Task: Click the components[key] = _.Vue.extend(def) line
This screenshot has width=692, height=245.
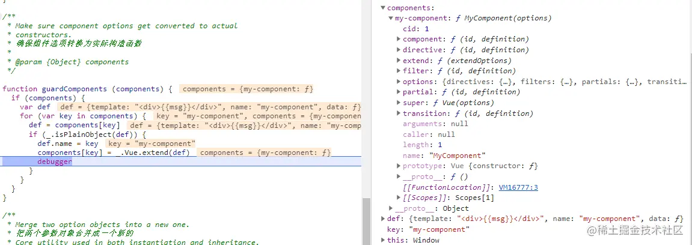Action: click(x=114, y=153)
